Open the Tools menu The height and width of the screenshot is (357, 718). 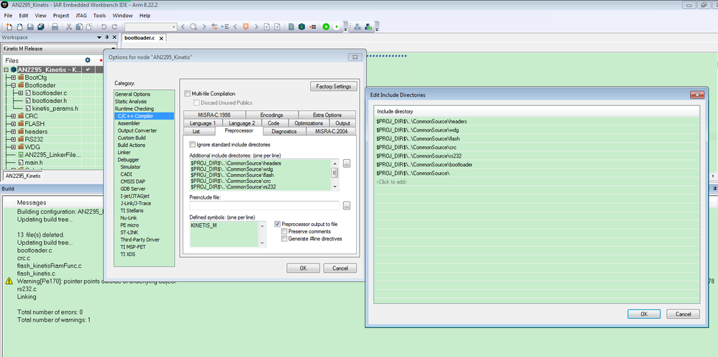pos(99,16)
